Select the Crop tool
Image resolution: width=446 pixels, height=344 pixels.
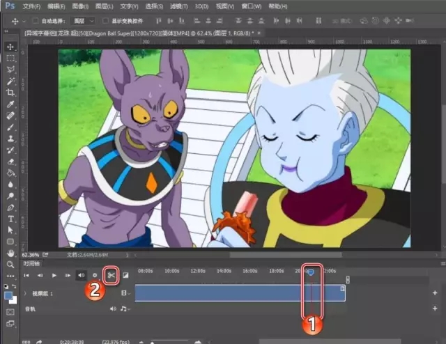(x=10, y=93)
